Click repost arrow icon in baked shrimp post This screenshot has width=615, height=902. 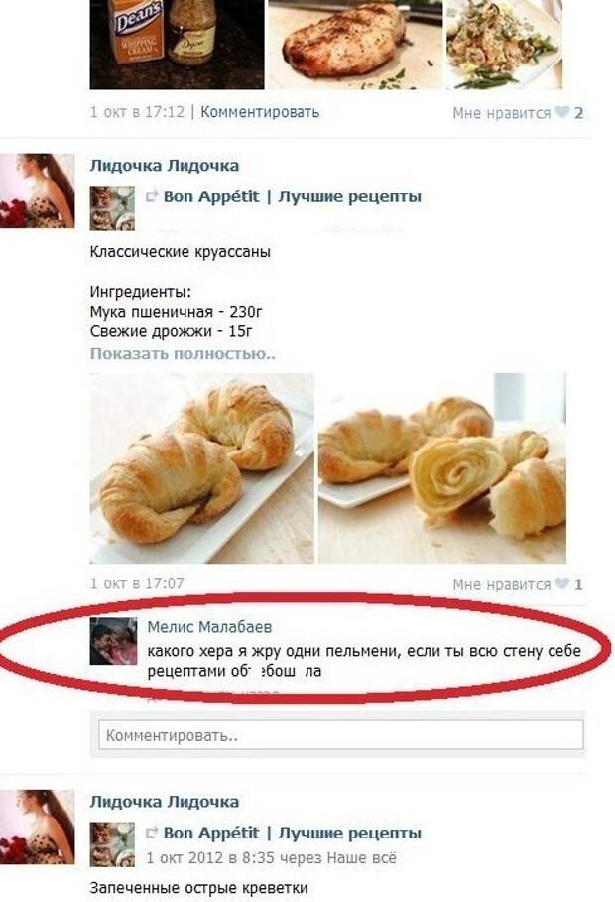[x=152, y=833]
